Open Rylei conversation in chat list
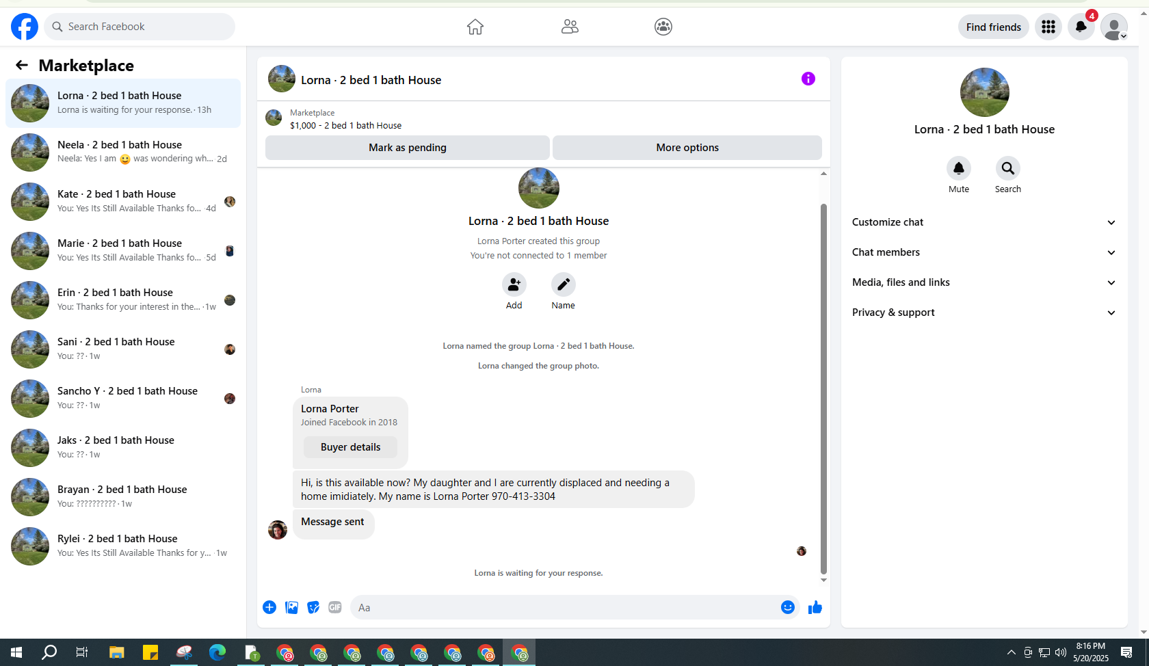The width and height of the screenshot is (1149, 666). 123,546
